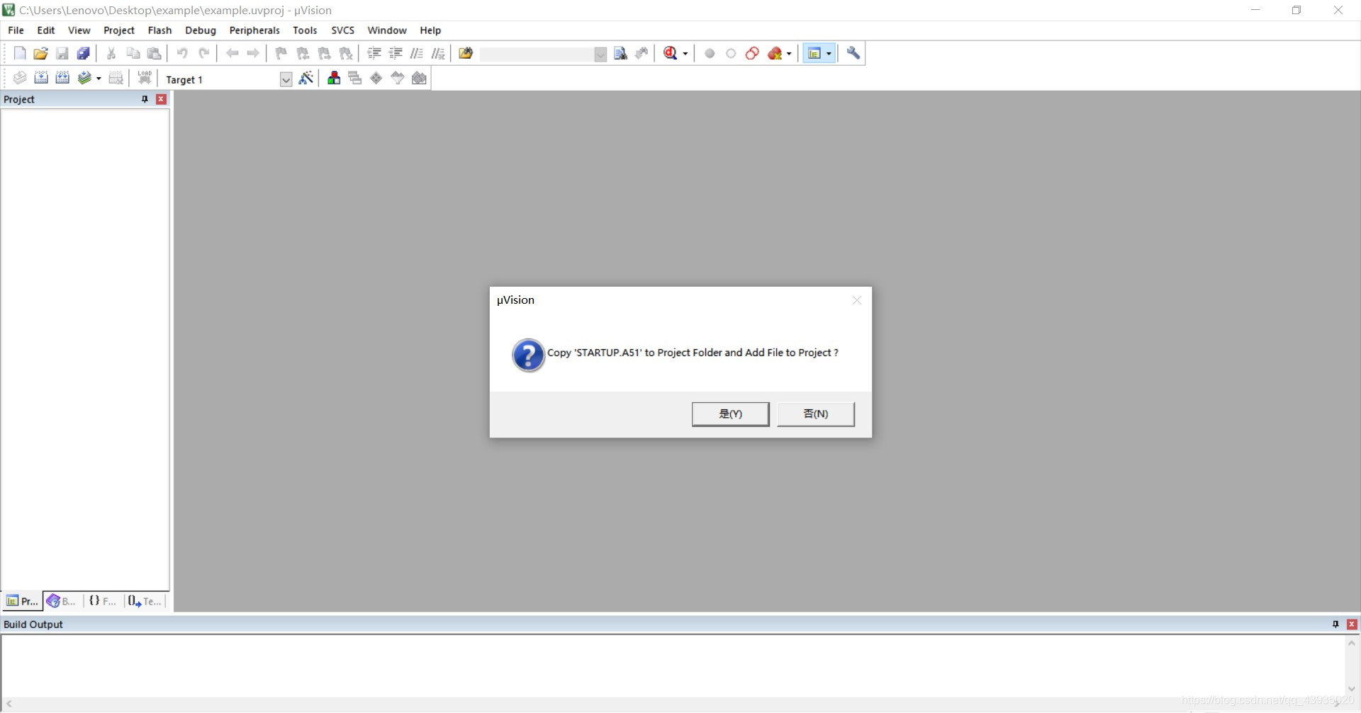Open the breakpoint options dropdown arrow

[789, 54]
